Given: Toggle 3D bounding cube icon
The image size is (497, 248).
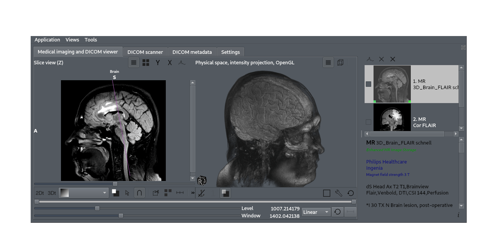Looking at the screenshot, I should [x=341, y=62].
